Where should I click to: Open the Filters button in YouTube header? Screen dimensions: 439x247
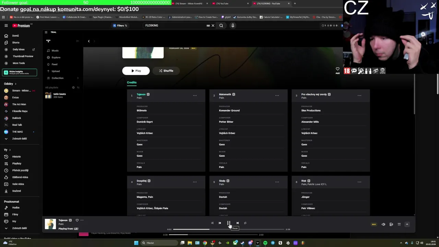click(120, 26)
